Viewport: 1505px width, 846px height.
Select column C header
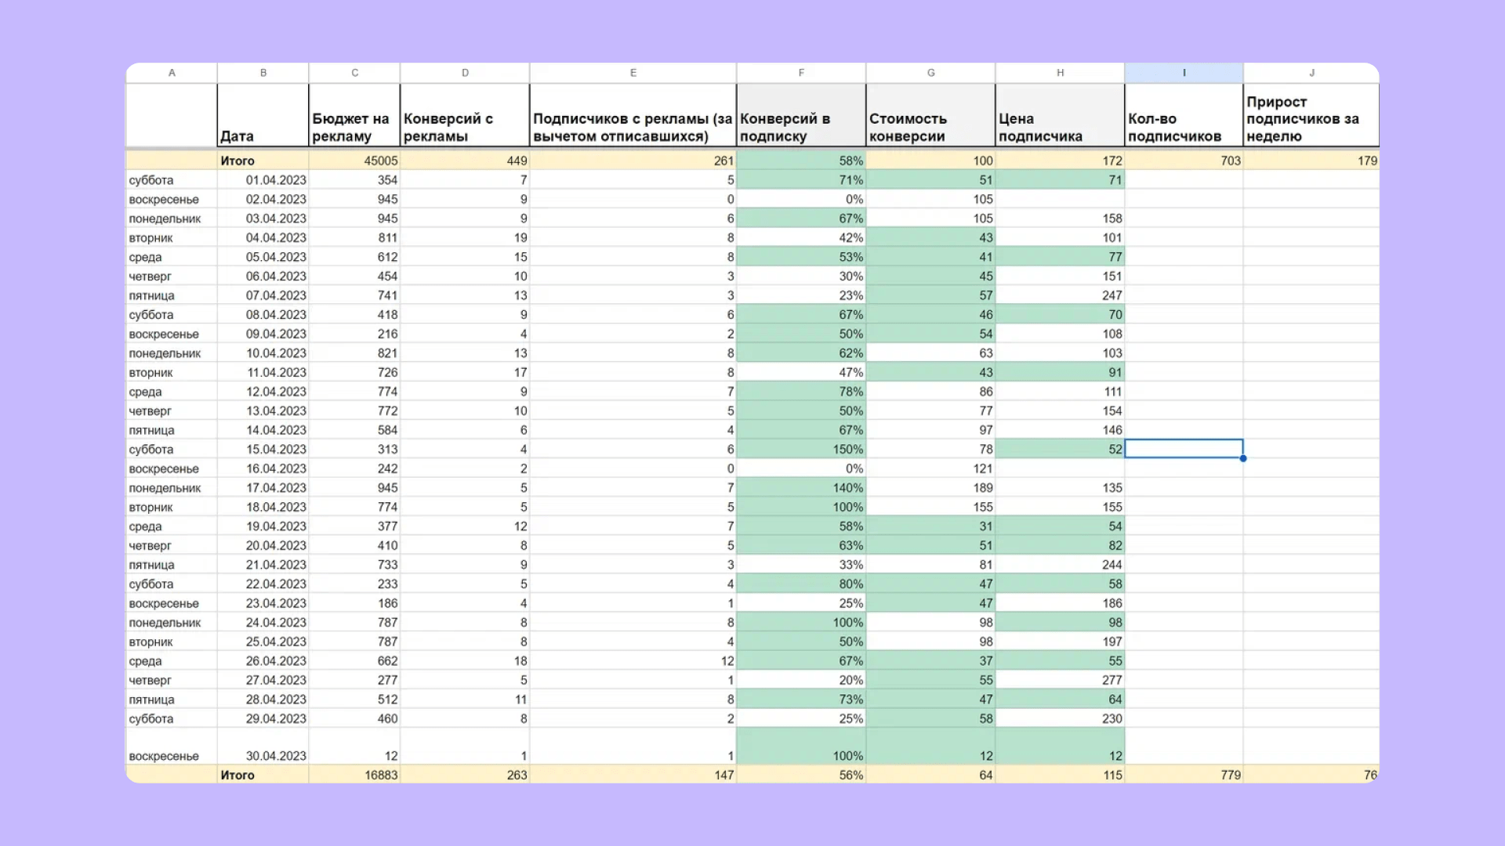(355, 73)
